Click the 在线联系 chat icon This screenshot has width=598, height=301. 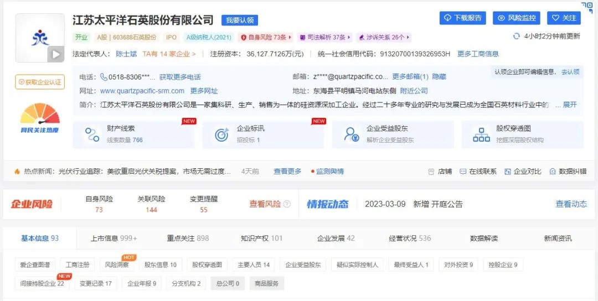(x=463, y=172)
